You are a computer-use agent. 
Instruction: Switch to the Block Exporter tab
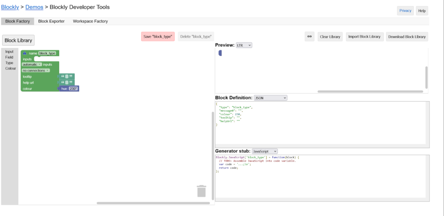pos(51,21)
